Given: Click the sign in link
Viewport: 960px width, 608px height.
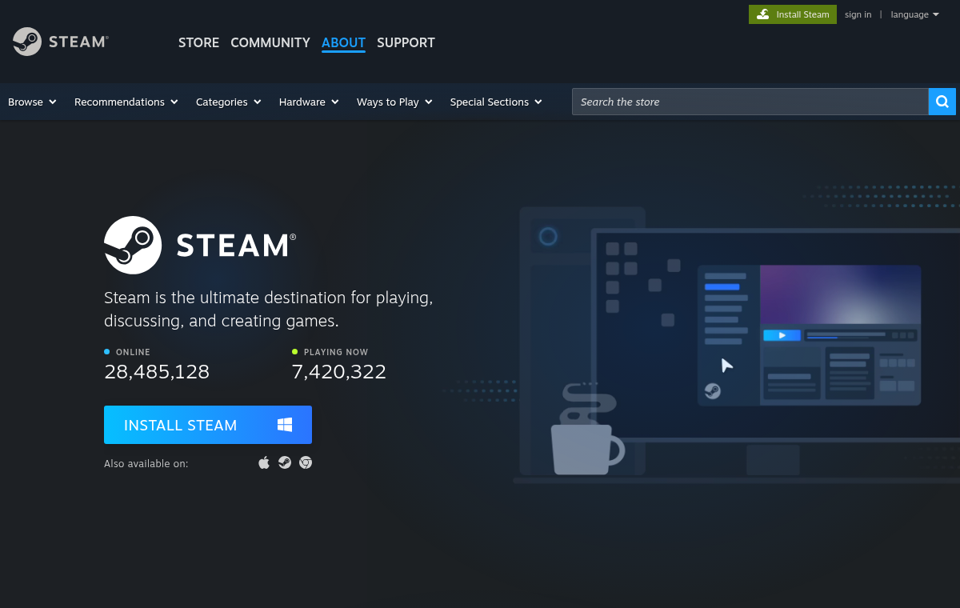Looking at the screenshot, I should tap(858, 14).
